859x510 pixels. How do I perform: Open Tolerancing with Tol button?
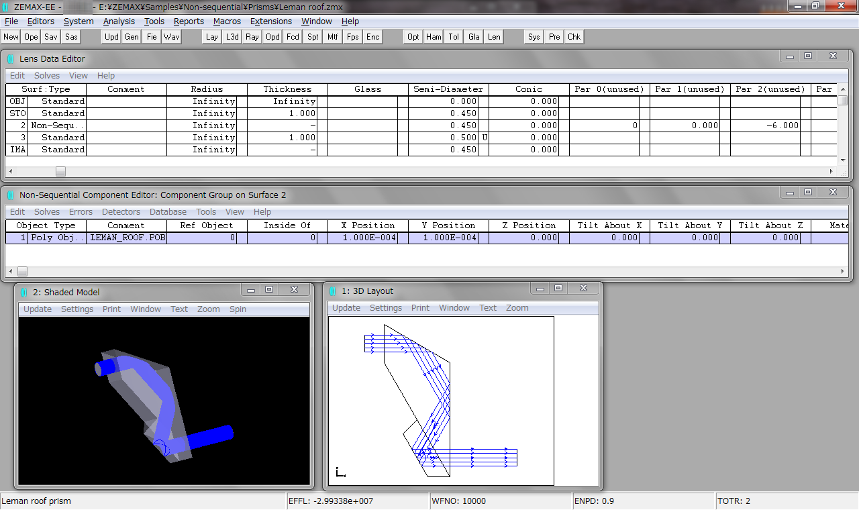coord(454,37)
